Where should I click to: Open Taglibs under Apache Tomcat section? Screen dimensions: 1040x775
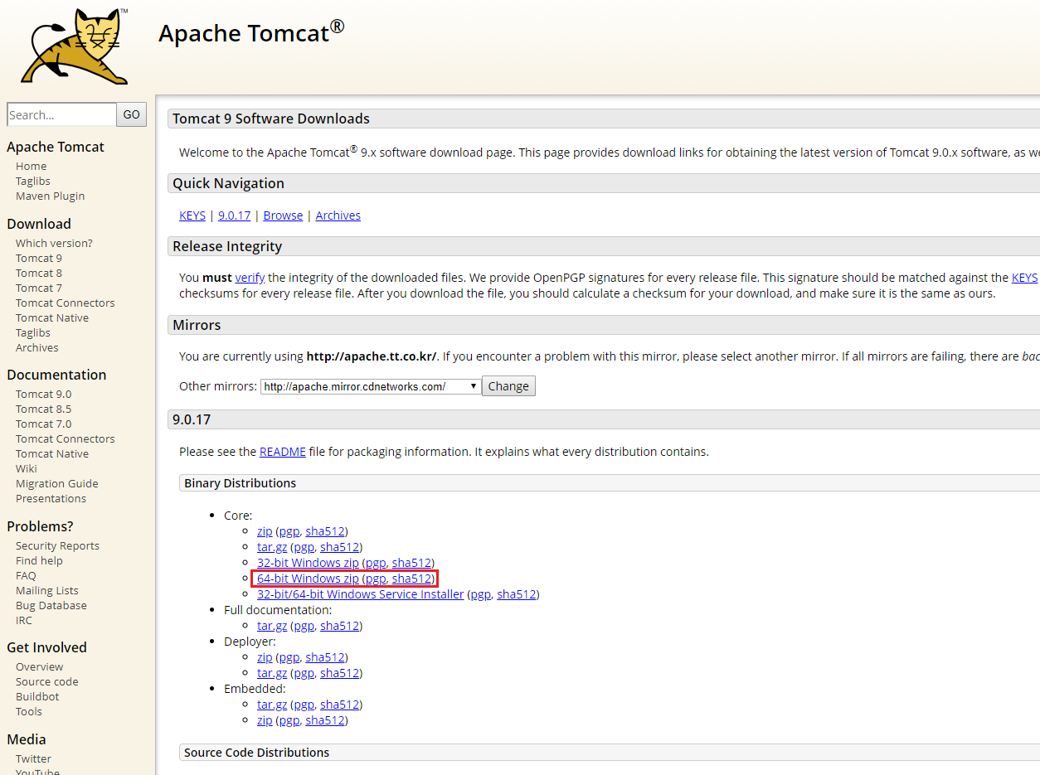pos(33,181)
